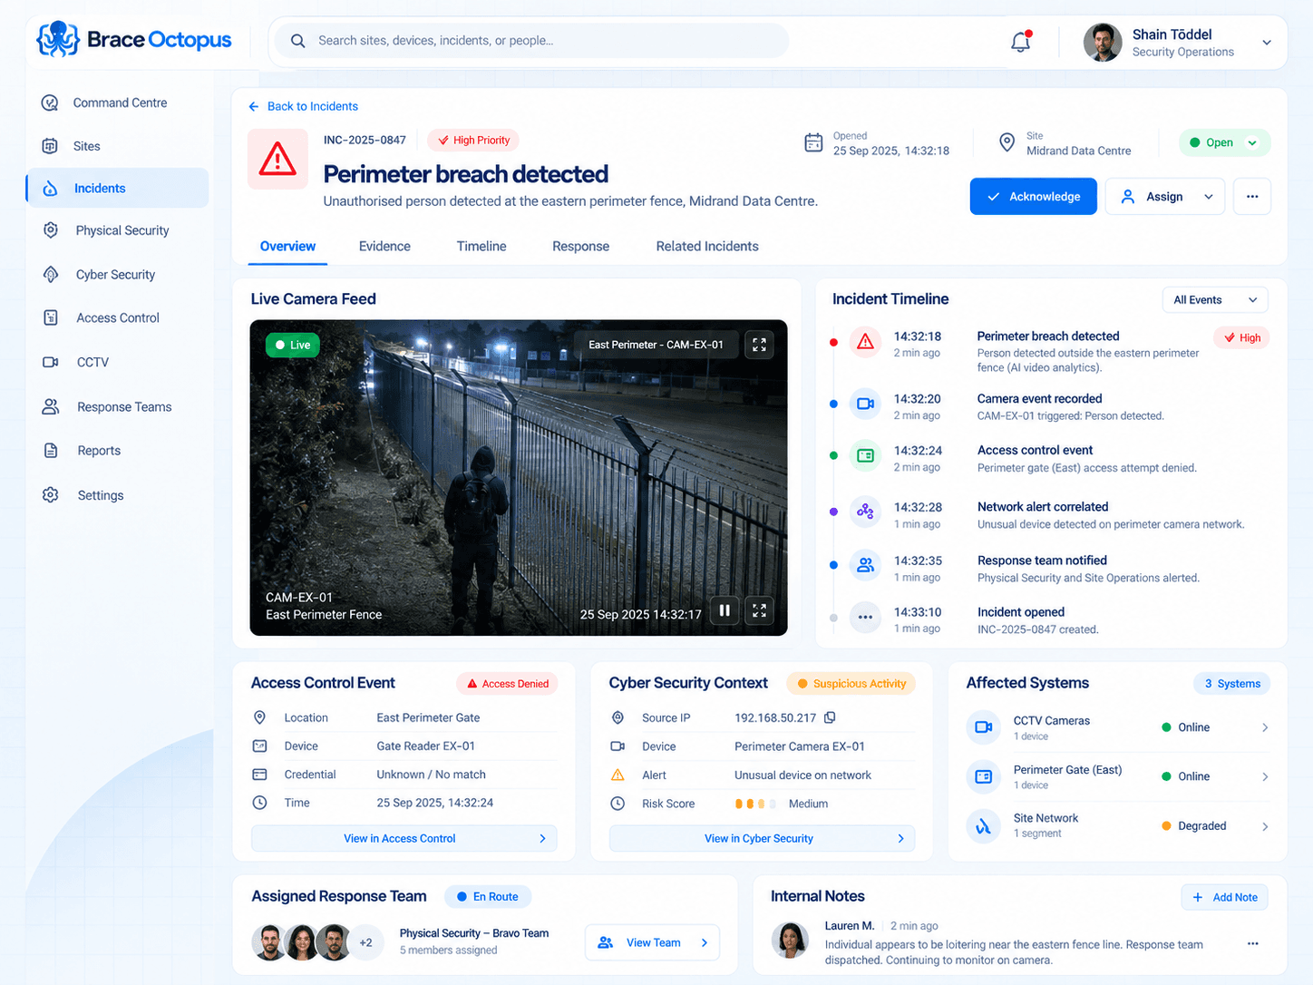Image resolution: width=1313 pixels, height=985 pixels.
Task: Click the CCTV Cameras system icon
Action: [983, 727]
